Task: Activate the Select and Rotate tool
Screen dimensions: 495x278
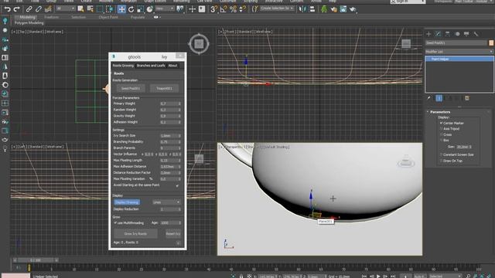Action: [x=131, y=9]
